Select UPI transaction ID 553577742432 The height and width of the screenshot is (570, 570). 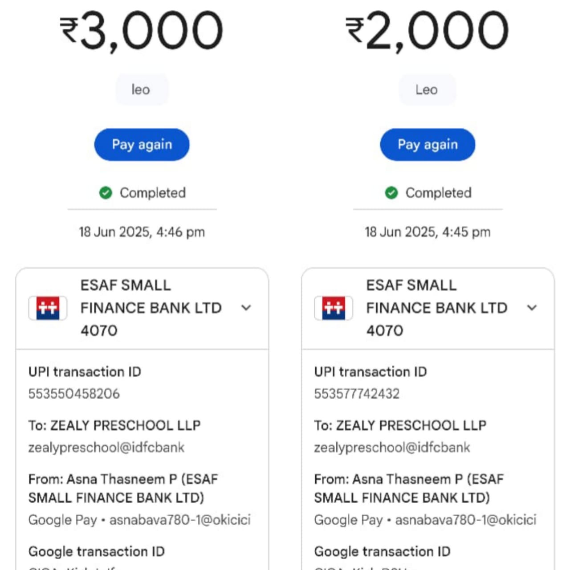coord(357,394)
